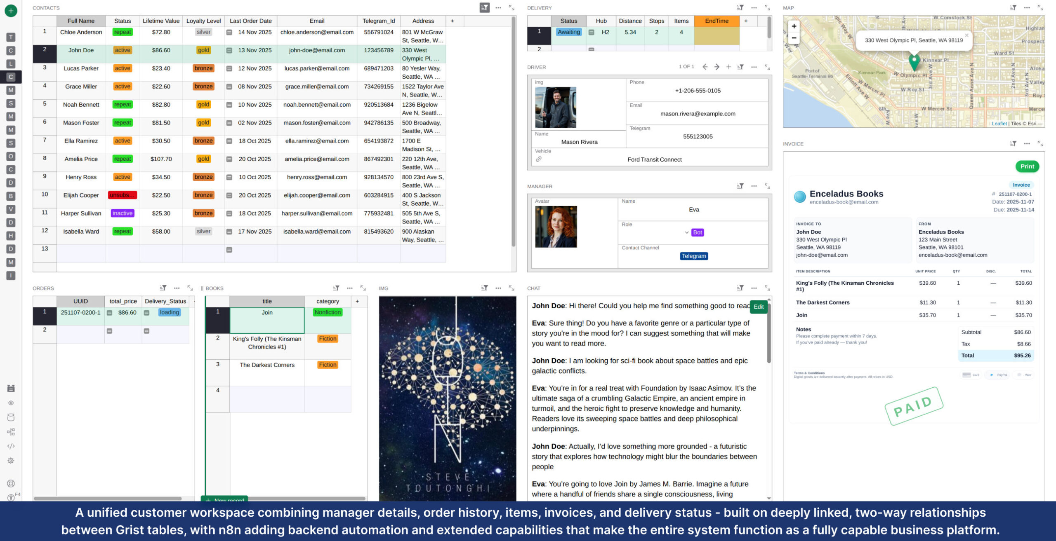Open accessibility options icon at sidebar bottom
1056x541 pixels.
11,497
